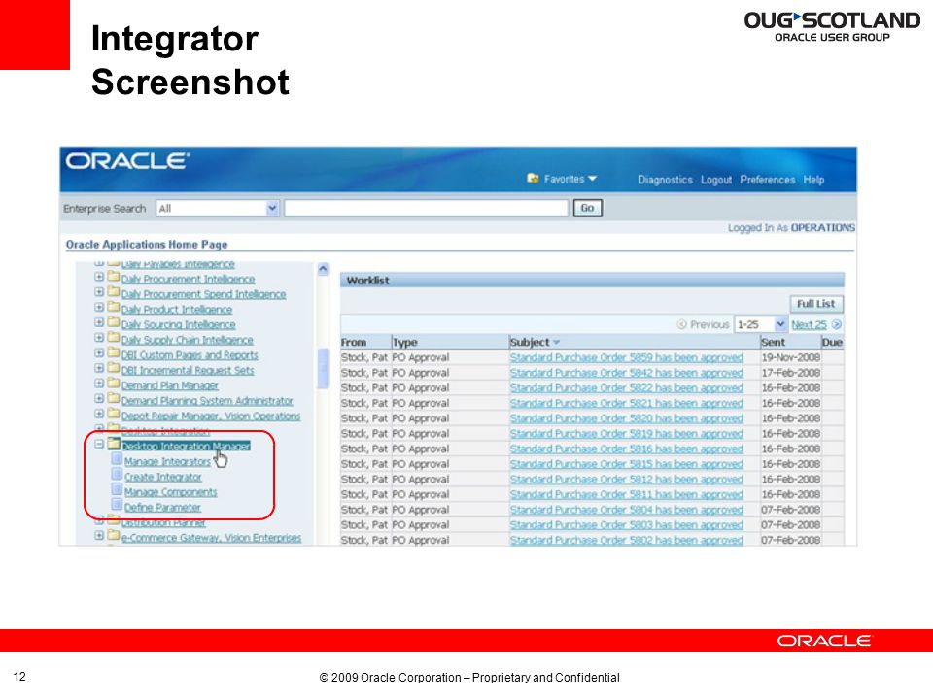Open Purchase Order 5819 approved notification
This screenshot has height=699, width=933.
pos(627,434)
